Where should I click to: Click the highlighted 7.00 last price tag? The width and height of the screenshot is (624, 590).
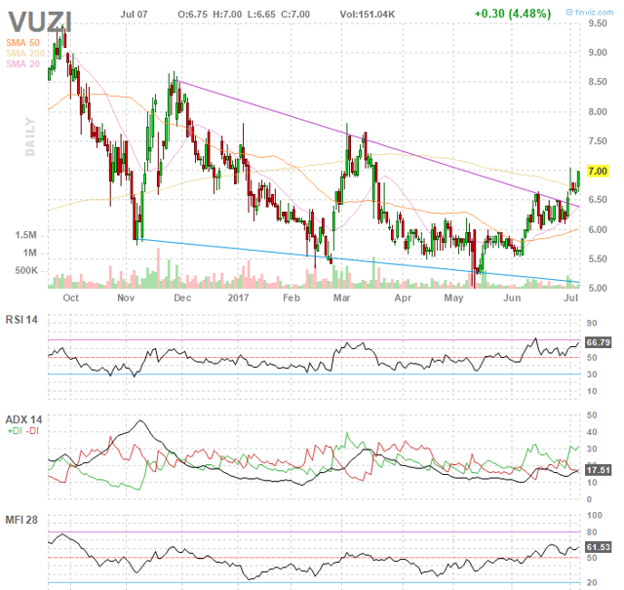tap(598, 172)
